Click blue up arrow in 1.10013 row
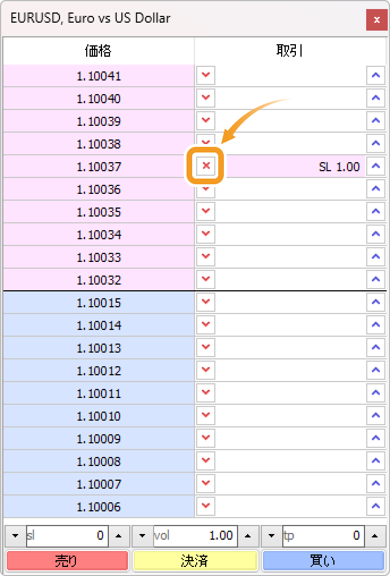 click(375, 348)
